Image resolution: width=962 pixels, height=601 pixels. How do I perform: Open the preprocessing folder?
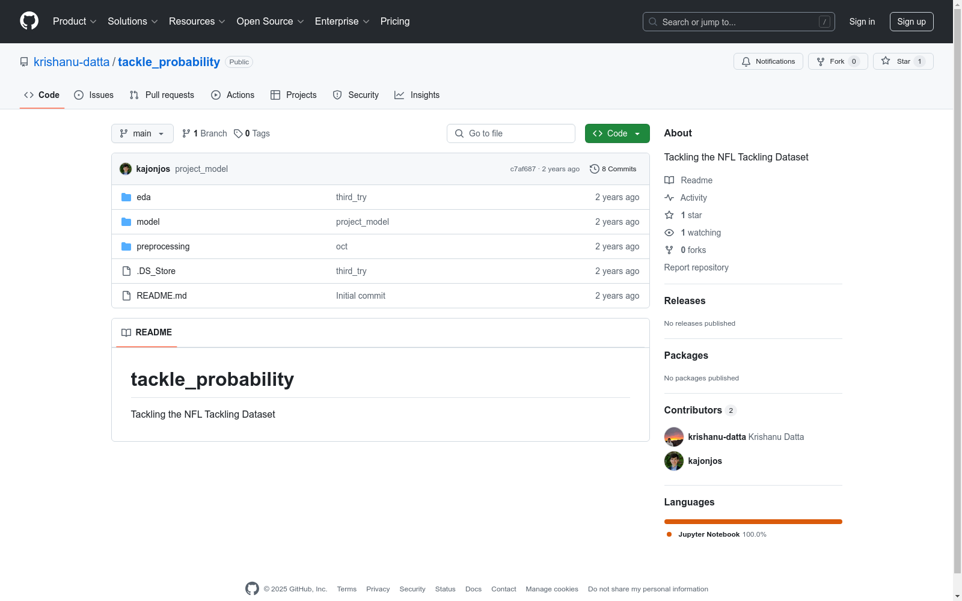pyautogui.click(x=163, y=246)
